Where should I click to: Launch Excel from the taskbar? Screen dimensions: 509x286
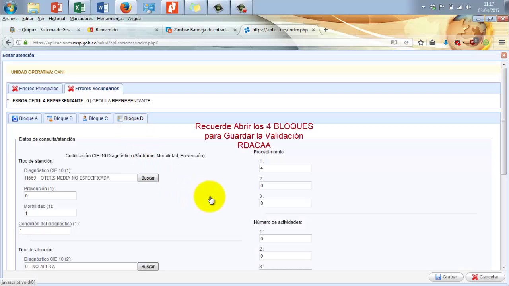[80, 7]
